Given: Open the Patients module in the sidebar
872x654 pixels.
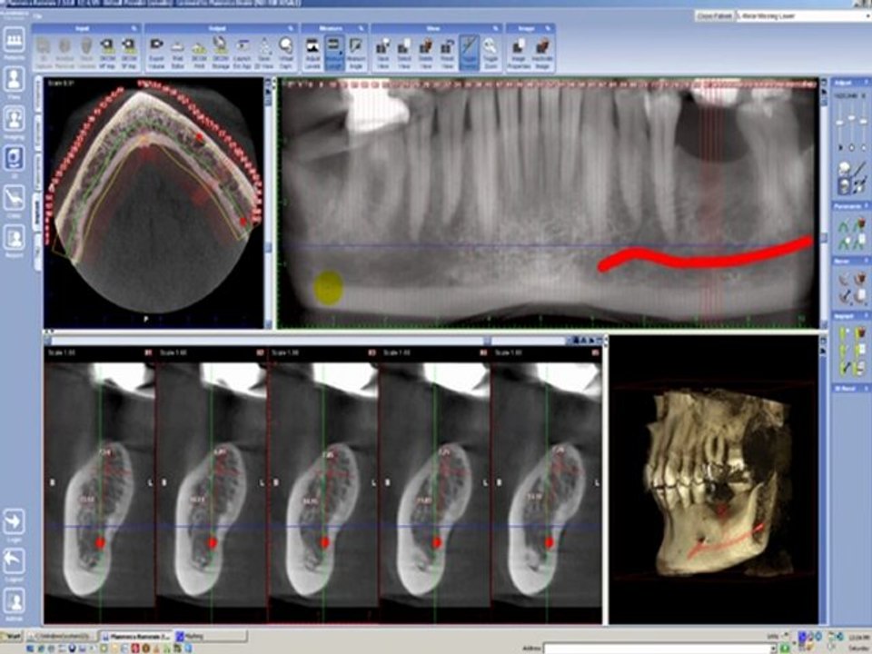Looking at the screenshot, I should (14, 41).
